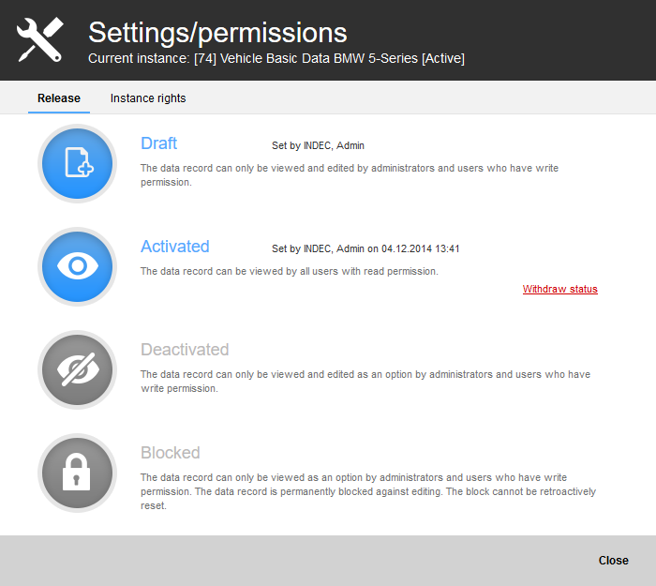Click the Blocked heading label
656x586 pixels.
click(171, 453)
